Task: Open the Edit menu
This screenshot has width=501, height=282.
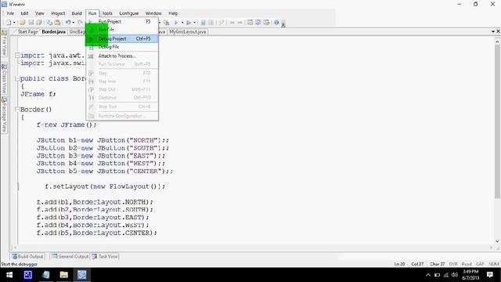Action: [24, 13]
